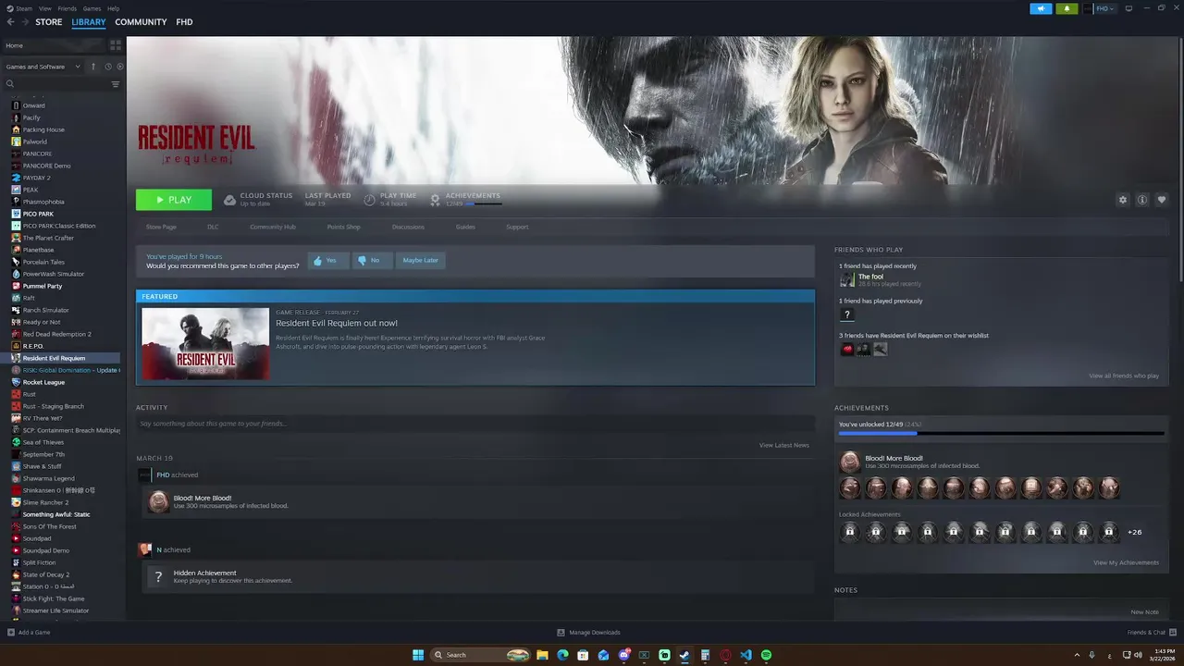Open Visual Studio Code from taskbar
Viewport: 1184px width, 666px height.
click(x=746, y=655)
